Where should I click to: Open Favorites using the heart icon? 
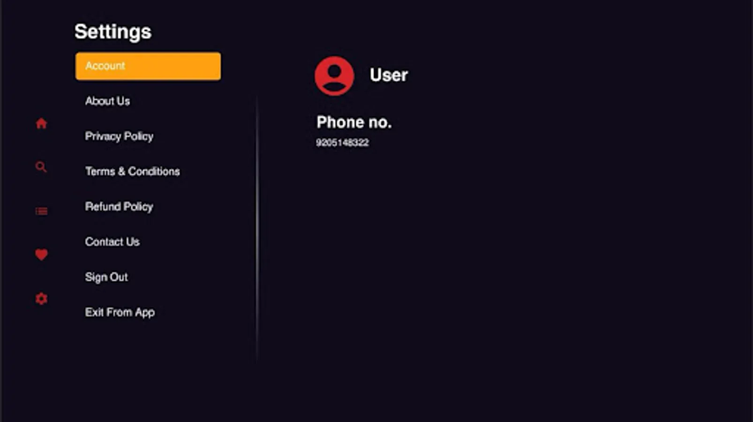(41, 255)
